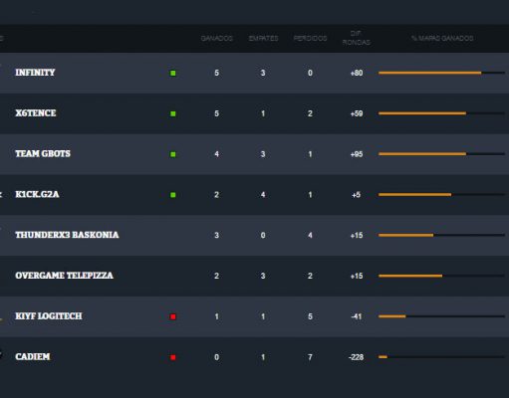
Task: Click the green status square for X6TENCE
Action: coord(173,113)
